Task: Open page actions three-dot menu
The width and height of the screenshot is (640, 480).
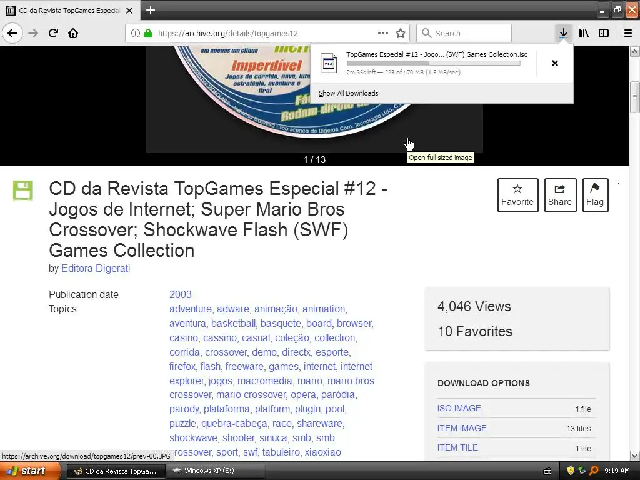Action: point(383,33)
